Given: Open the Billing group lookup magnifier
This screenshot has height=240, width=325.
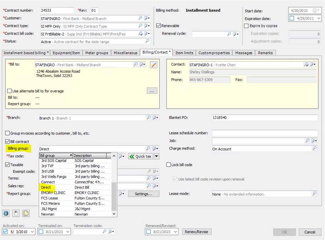Looking at the screenshot, I should pyautogui.click(x=148, y=149).
